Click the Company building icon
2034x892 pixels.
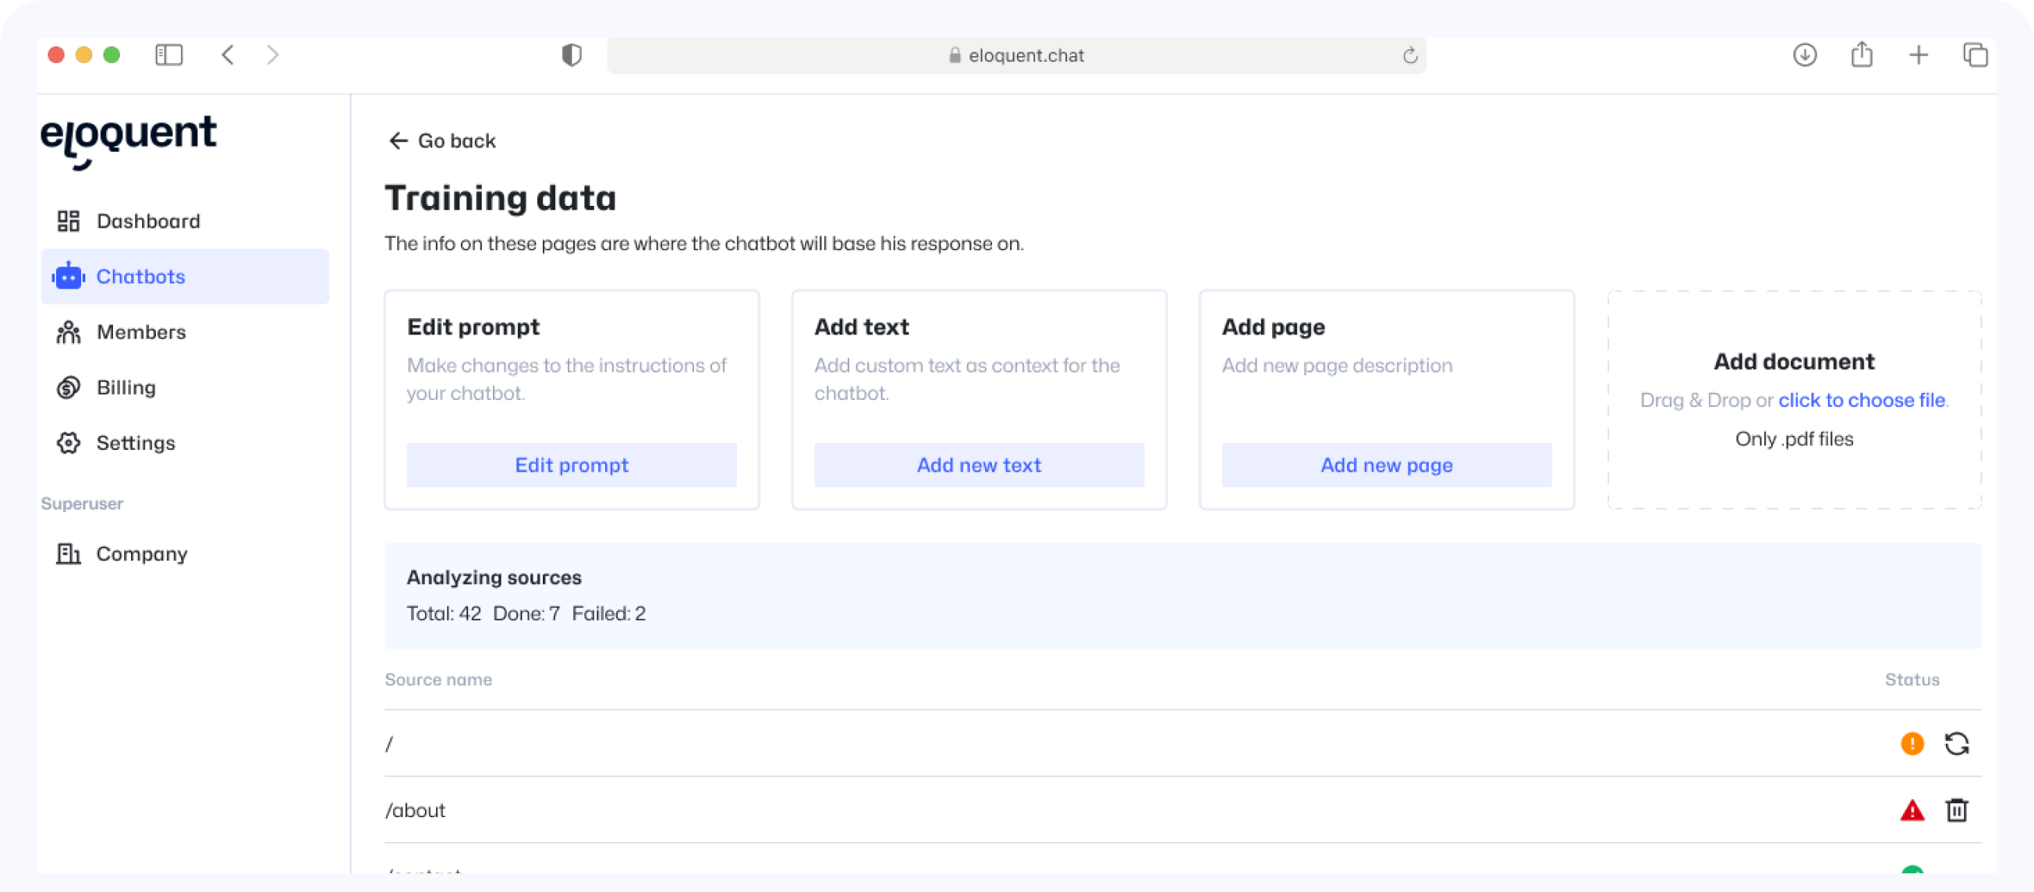point(69,554)
